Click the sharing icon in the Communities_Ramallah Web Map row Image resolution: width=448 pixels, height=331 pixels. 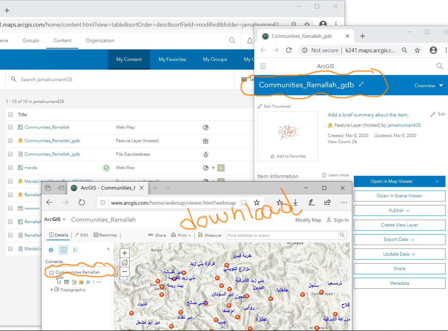(206, 127)
